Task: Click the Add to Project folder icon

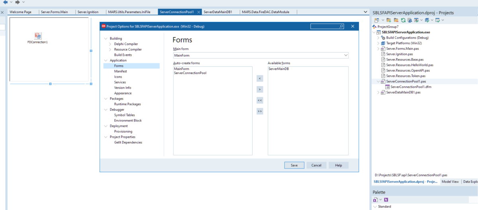Action: (388, 20)
